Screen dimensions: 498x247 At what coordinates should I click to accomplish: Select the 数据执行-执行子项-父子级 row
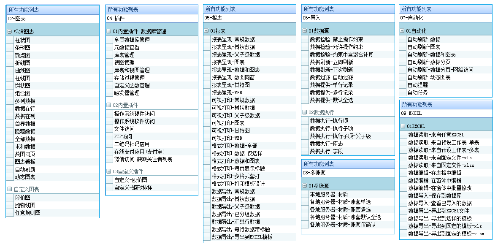348,136
